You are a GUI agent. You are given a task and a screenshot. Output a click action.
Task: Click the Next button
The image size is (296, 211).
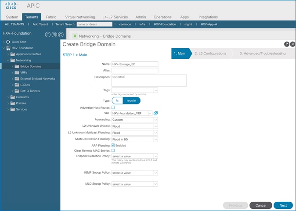tap(283, 205)
